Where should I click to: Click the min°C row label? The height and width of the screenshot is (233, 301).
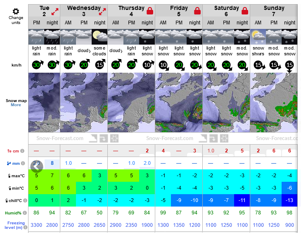[x=17, y=188]
